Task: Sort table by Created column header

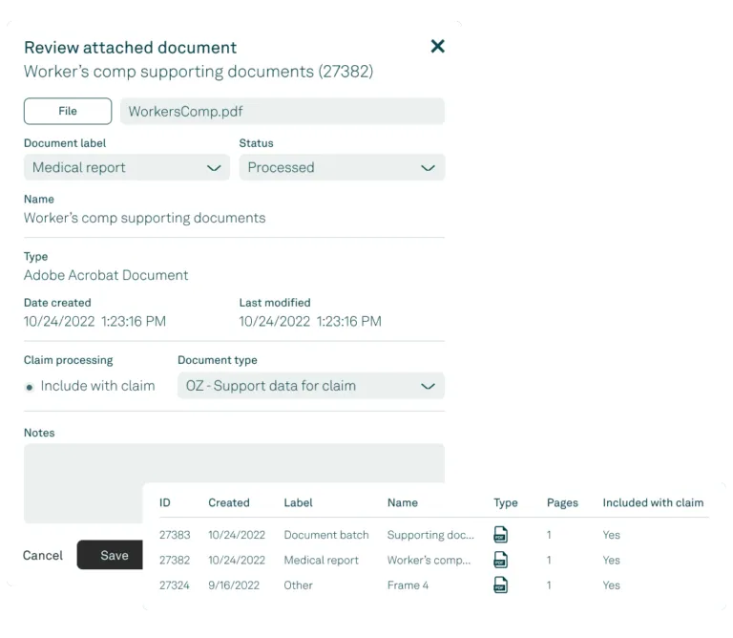Action: tap(229, 502)
